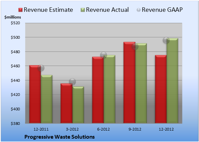199x142 pixels.
Task: Click the GAAP sphere marker for 9-2012
Action: pos(135,46)
